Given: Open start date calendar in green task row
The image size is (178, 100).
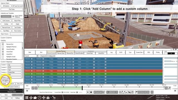Looking at the screenshot, I should tap(32, 74).
